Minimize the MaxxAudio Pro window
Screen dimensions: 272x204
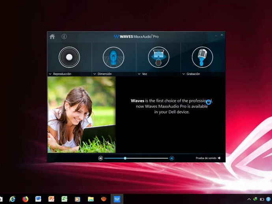click(x=216, y=36)
